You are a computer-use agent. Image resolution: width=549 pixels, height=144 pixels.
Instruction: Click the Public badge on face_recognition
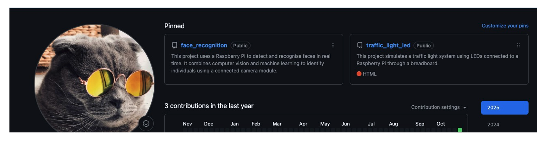coord(240,46)
